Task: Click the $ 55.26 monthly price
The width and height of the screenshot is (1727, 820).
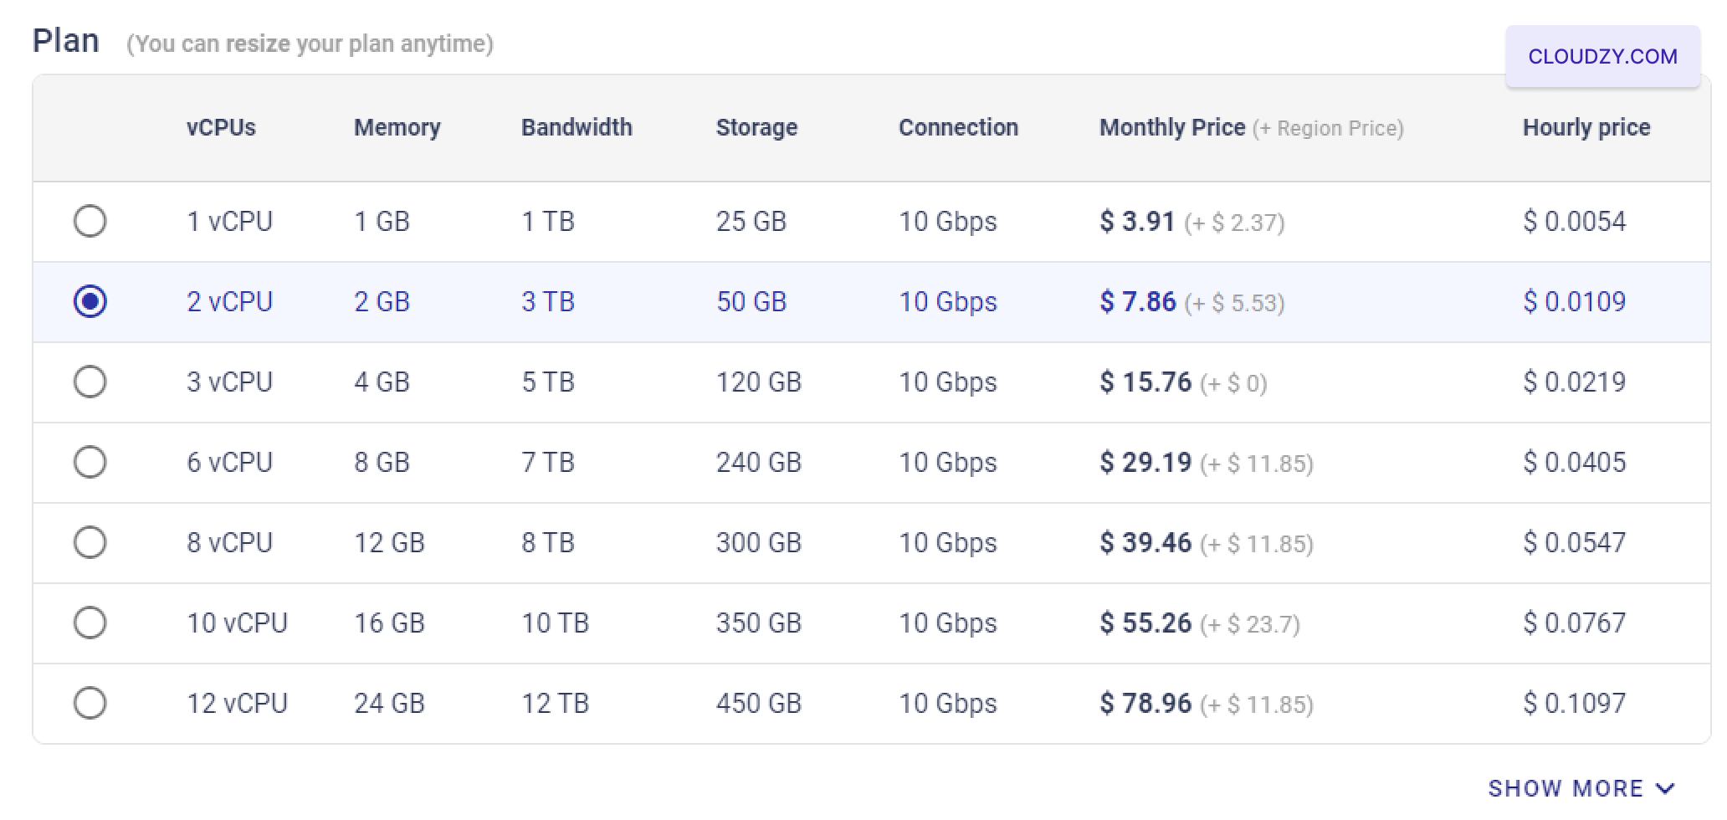Action: tap(1145, 623)
